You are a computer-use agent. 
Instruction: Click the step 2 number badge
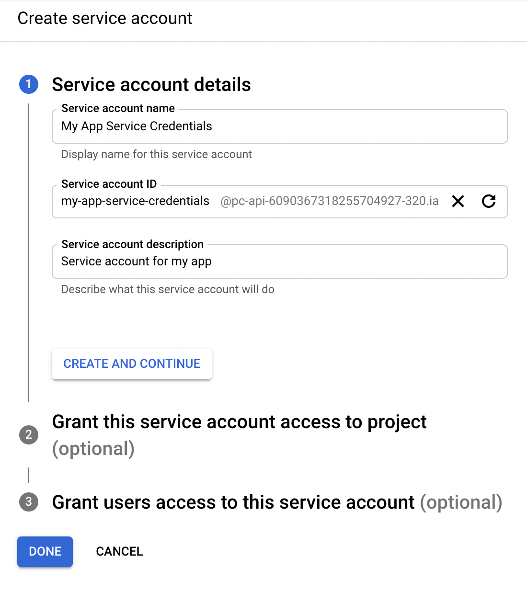click(x=29, y=434)
